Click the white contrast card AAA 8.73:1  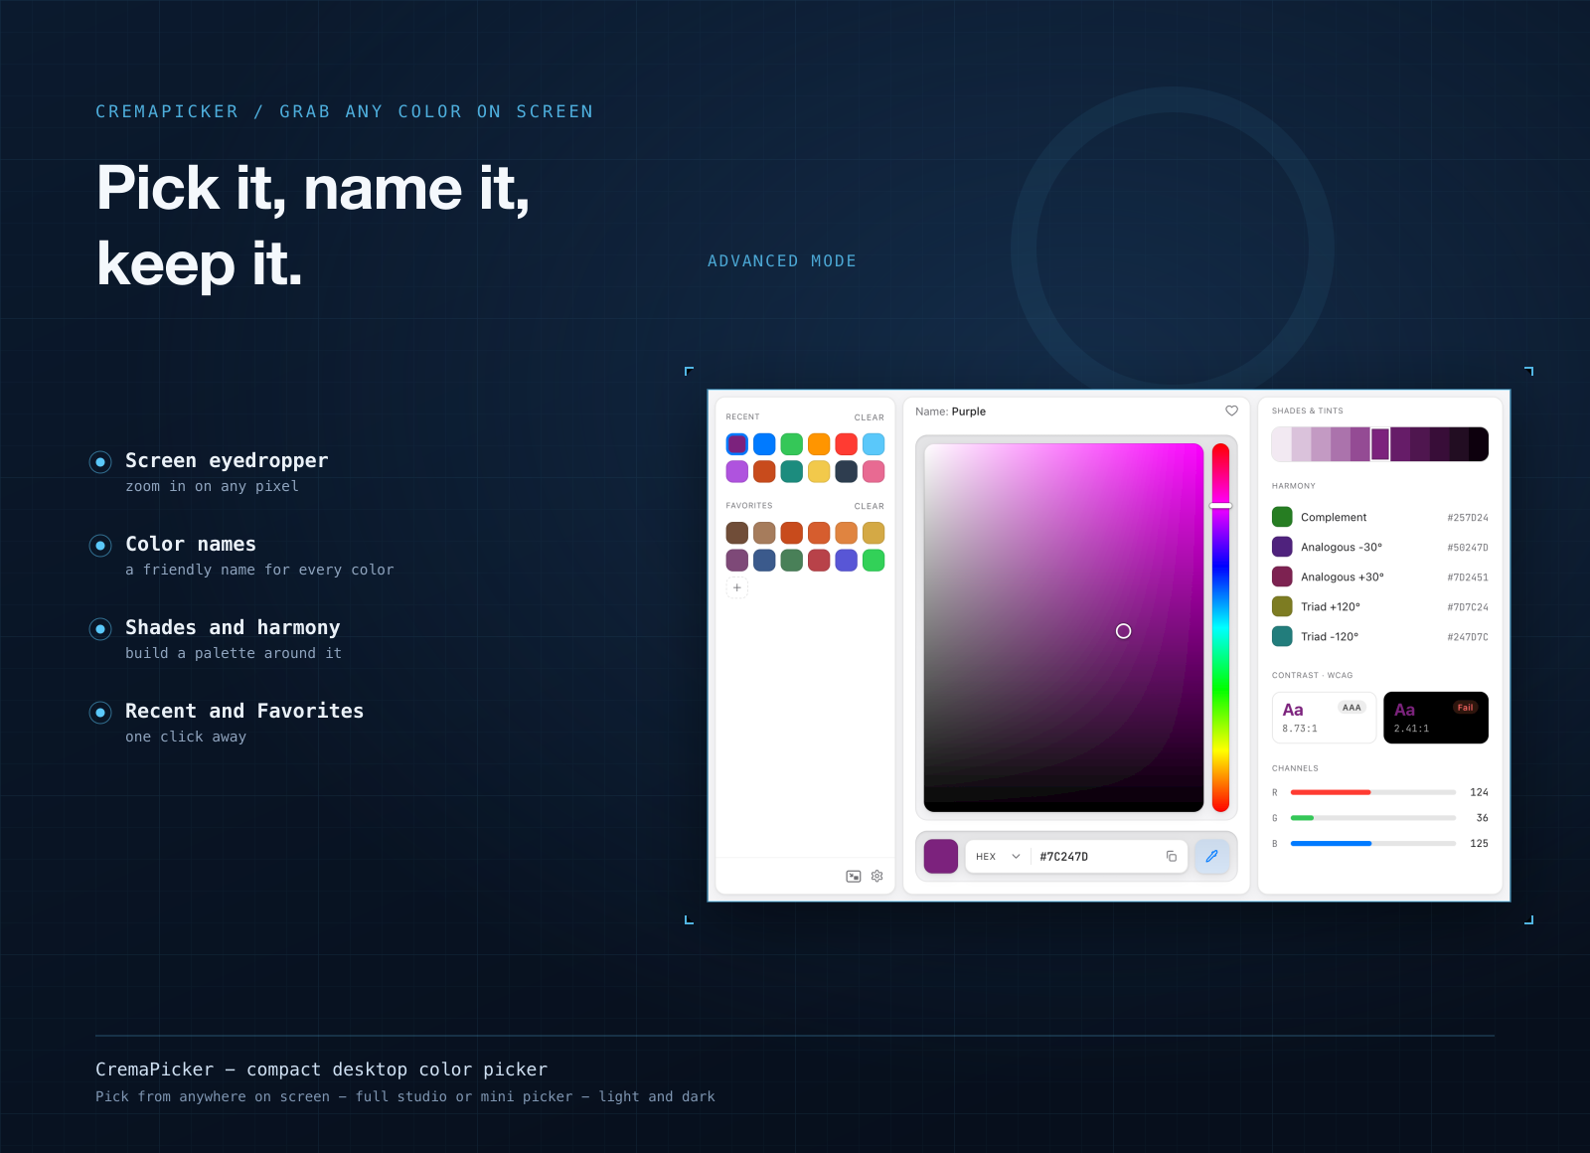1324,718
